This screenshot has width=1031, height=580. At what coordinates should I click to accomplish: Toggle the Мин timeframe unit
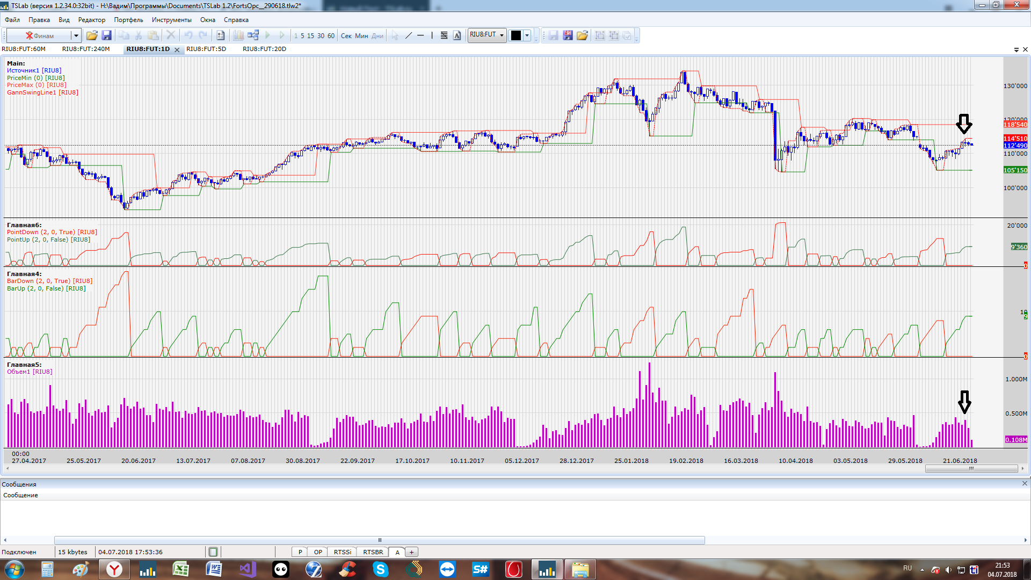point(361,36)
